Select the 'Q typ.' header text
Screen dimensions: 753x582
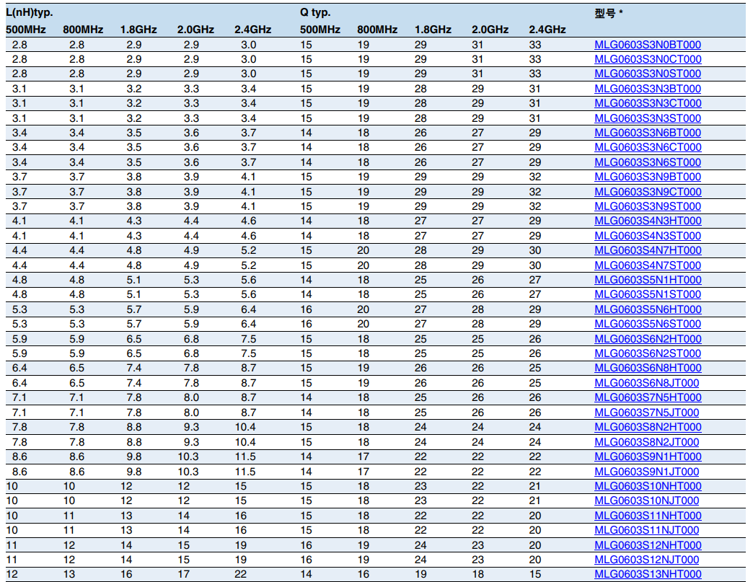(315, 12)
